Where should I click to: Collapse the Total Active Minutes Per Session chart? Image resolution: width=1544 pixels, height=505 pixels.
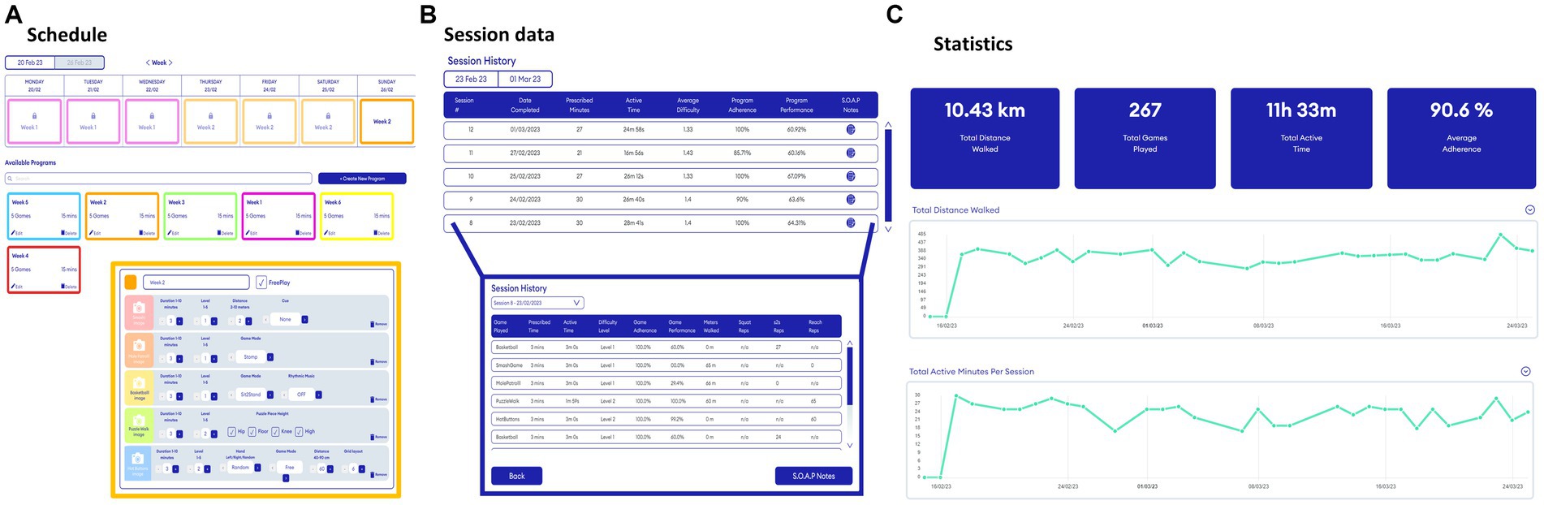1525,371
